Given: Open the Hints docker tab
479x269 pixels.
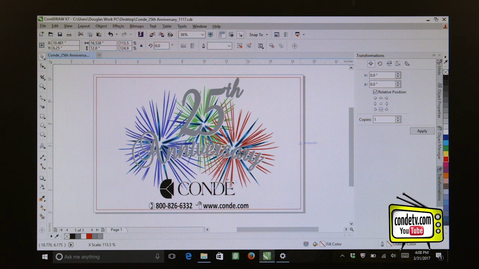Looking at the screenshot, I should (439, 68).
